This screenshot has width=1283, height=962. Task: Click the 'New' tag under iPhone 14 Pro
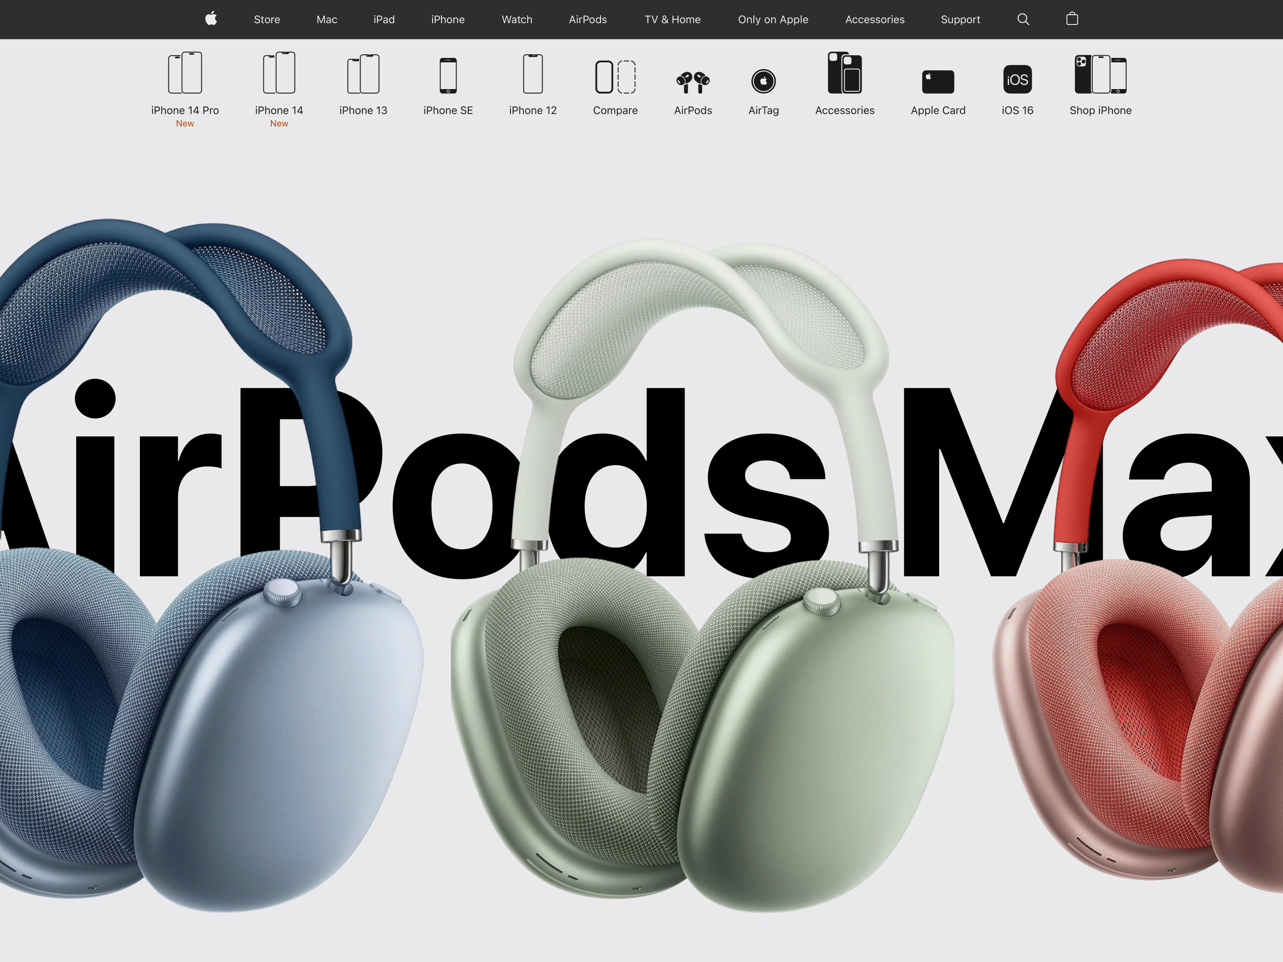(x=185, y=123)
